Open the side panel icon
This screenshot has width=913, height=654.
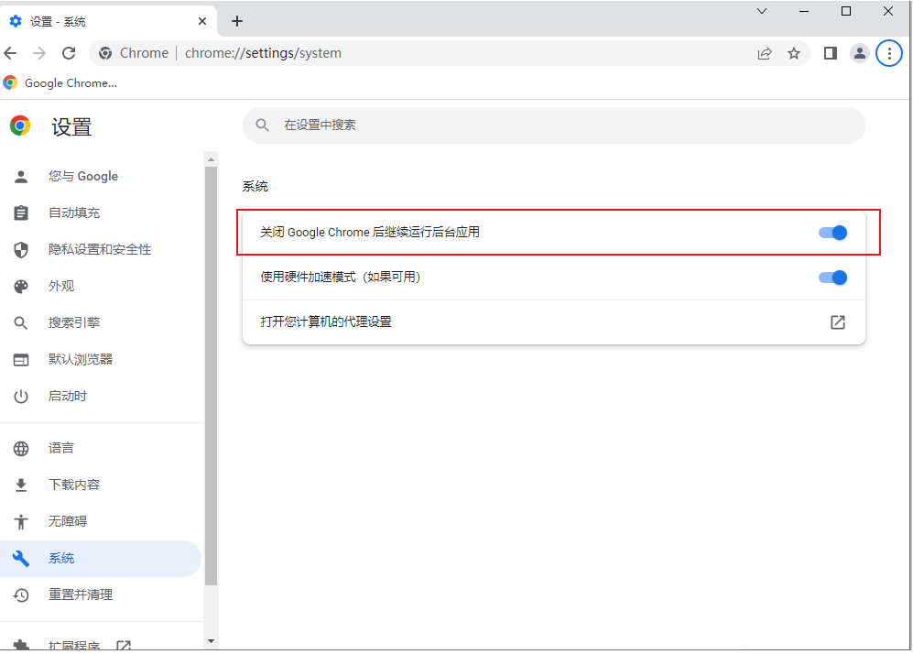click(x=831, y=53)
